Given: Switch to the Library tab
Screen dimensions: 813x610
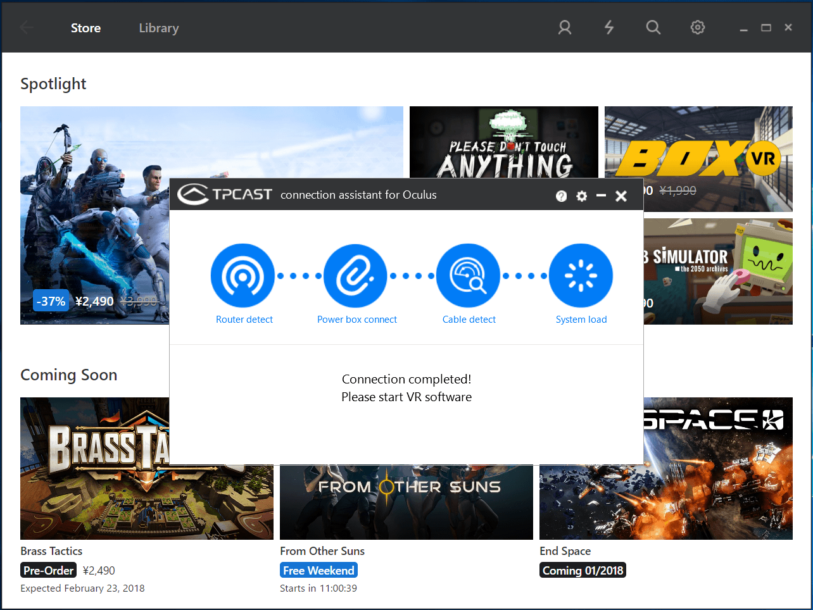Looking at the screenshot, I should click(159, 28).
